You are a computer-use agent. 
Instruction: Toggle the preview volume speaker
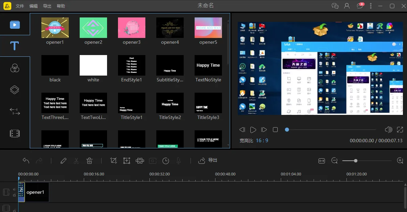point(388,130)
